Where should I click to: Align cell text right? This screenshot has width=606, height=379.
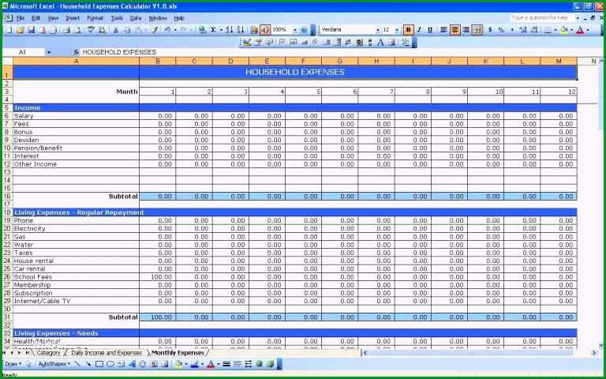[466, 30]
